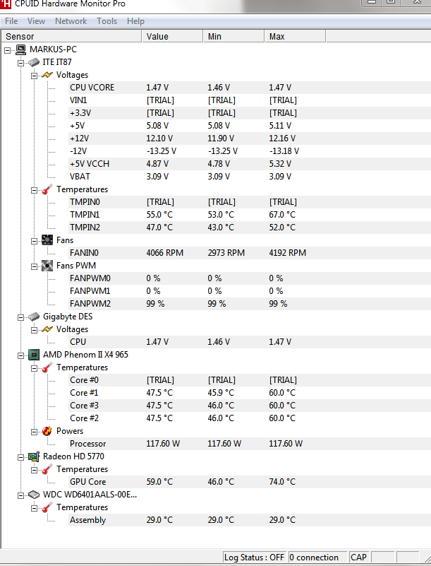The width and height of the screenshot is (431, 566).
Task: Click the CAP indicator in status bar
Action: [358, 558]
